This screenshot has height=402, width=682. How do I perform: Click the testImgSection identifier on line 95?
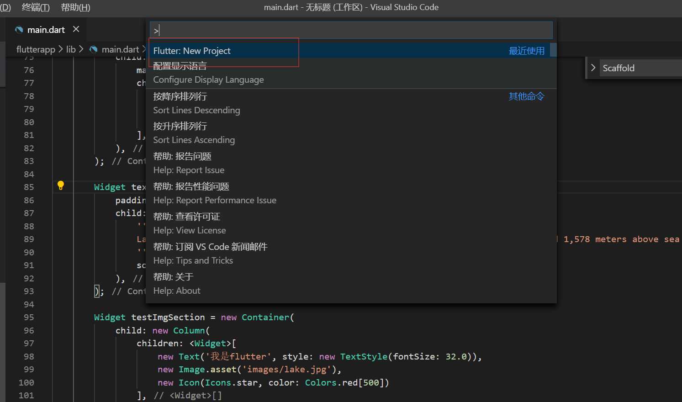tap(168, 317)
